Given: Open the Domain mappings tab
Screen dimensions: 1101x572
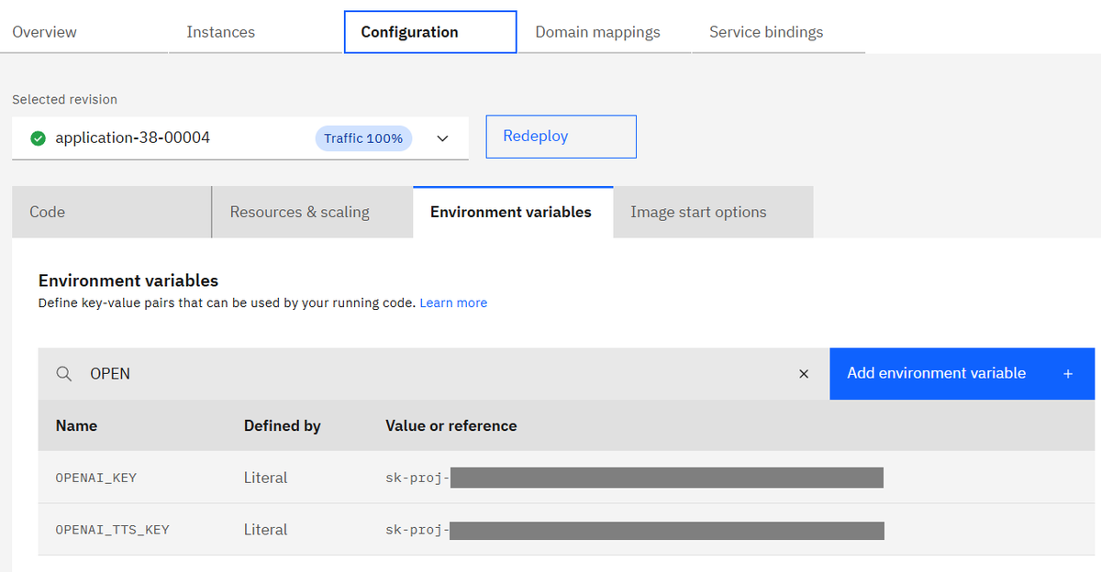Looking at the screenshot, I should click(597, 31).
